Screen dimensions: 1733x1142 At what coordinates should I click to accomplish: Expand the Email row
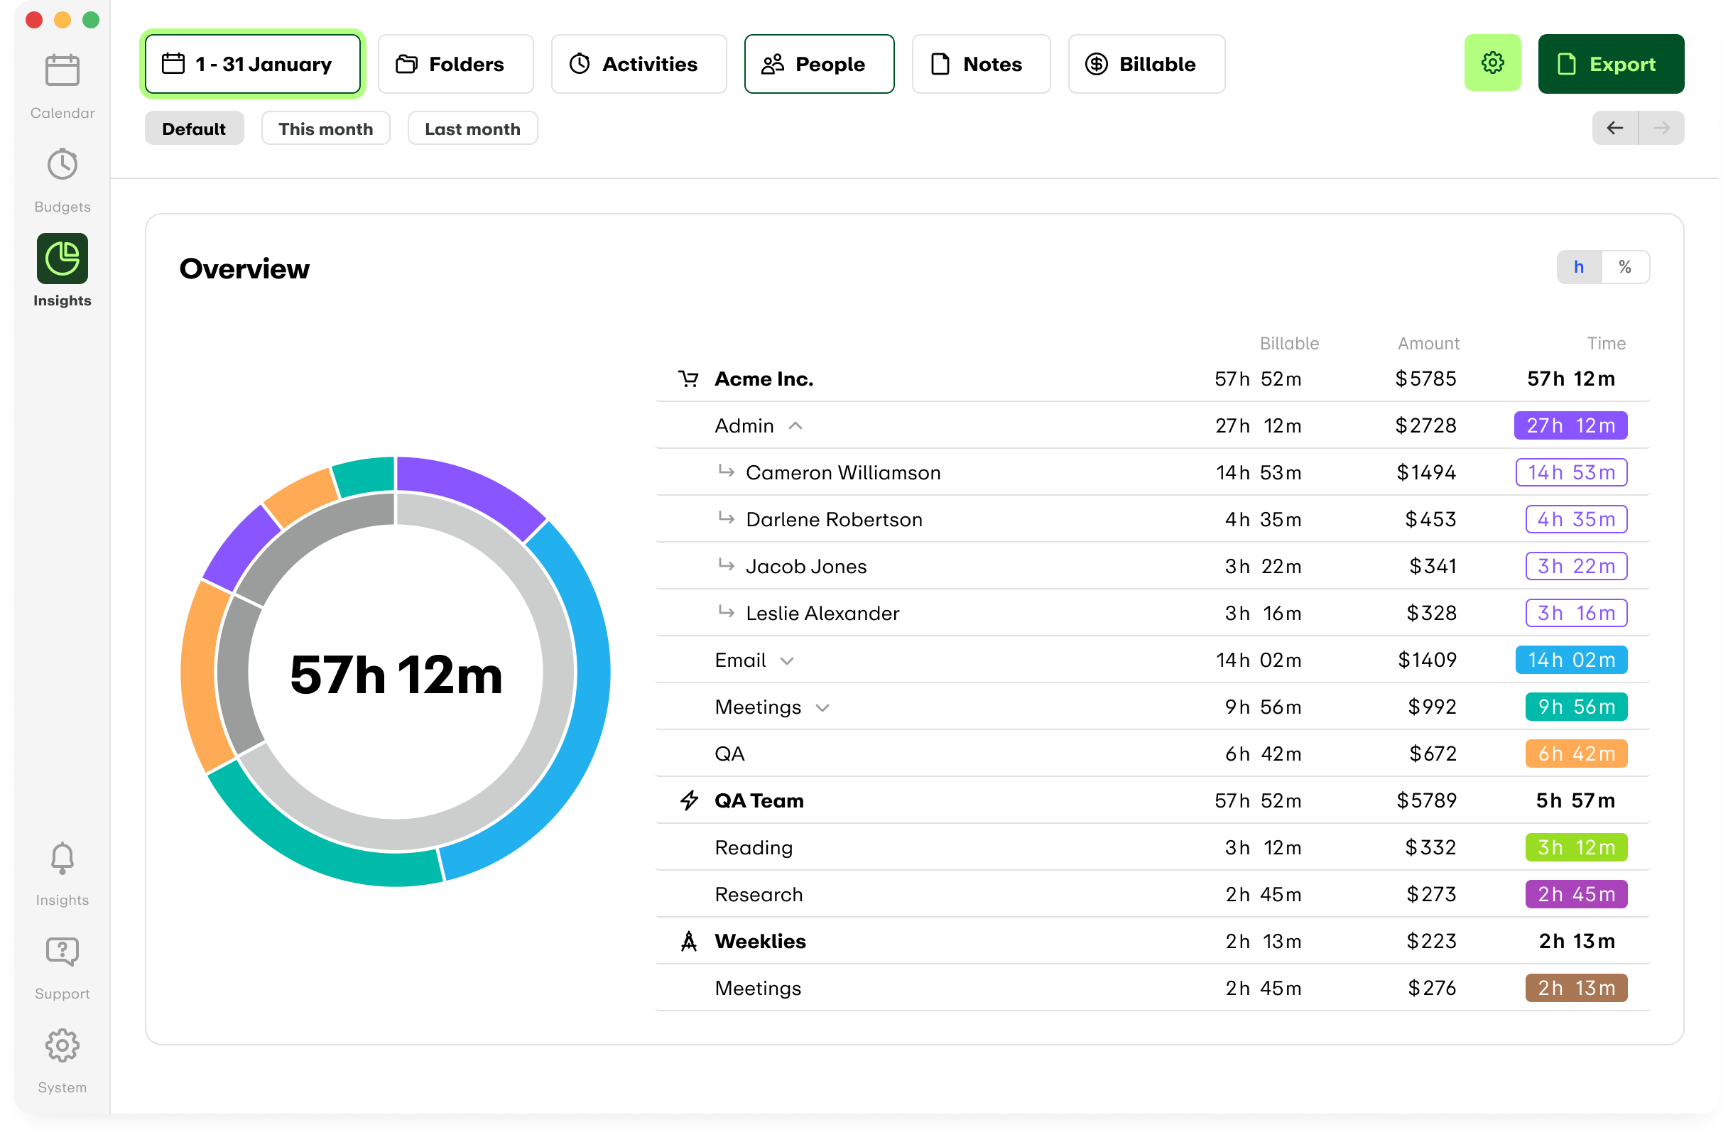pos(786,660)
